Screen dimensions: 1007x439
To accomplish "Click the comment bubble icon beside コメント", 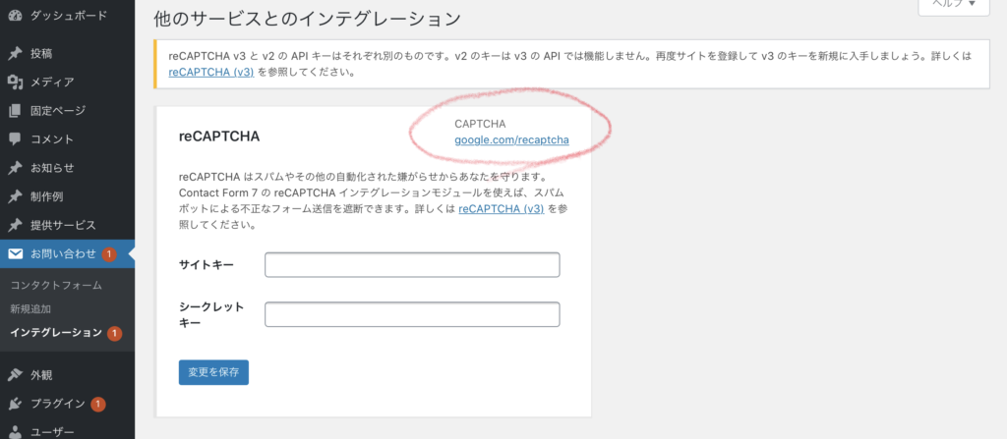I will click(16, 139).
